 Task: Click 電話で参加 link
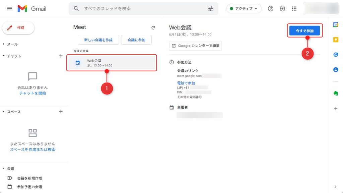click(186, 83)
